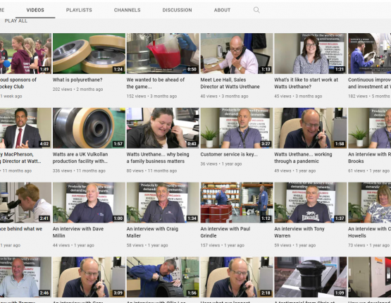Open the Lee Hall video thumbnail
Screen dimensions: 391x303
tap(237, 54)
